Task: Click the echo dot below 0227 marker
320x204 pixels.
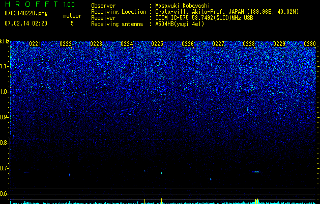Action: 211,180
